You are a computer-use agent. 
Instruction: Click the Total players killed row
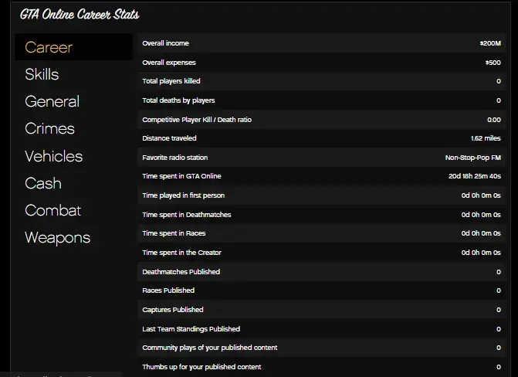click(x=321, y=81)
